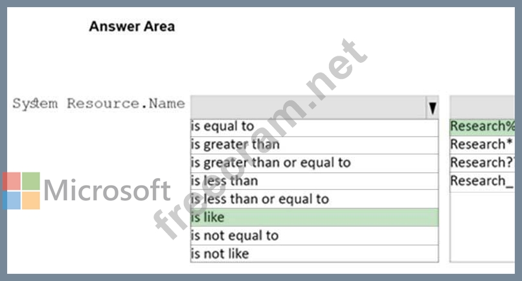
Task: Select the Research_ value option
Action: pyautogui.click(x=482, y=181)
